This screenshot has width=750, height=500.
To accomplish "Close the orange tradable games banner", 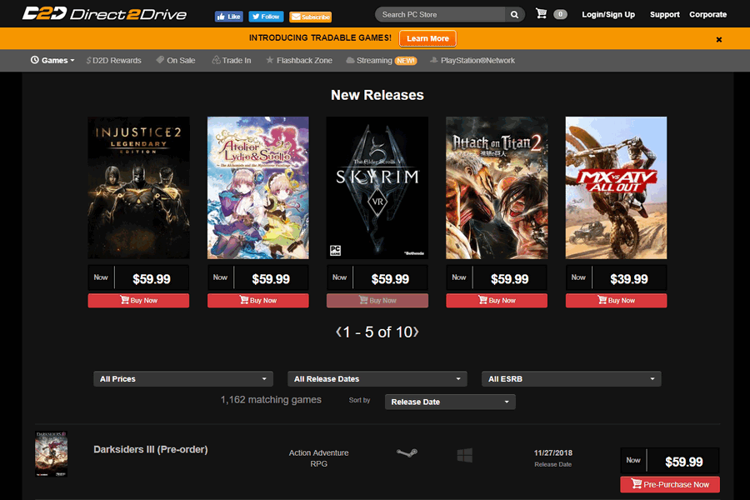I will coord(719,39).
